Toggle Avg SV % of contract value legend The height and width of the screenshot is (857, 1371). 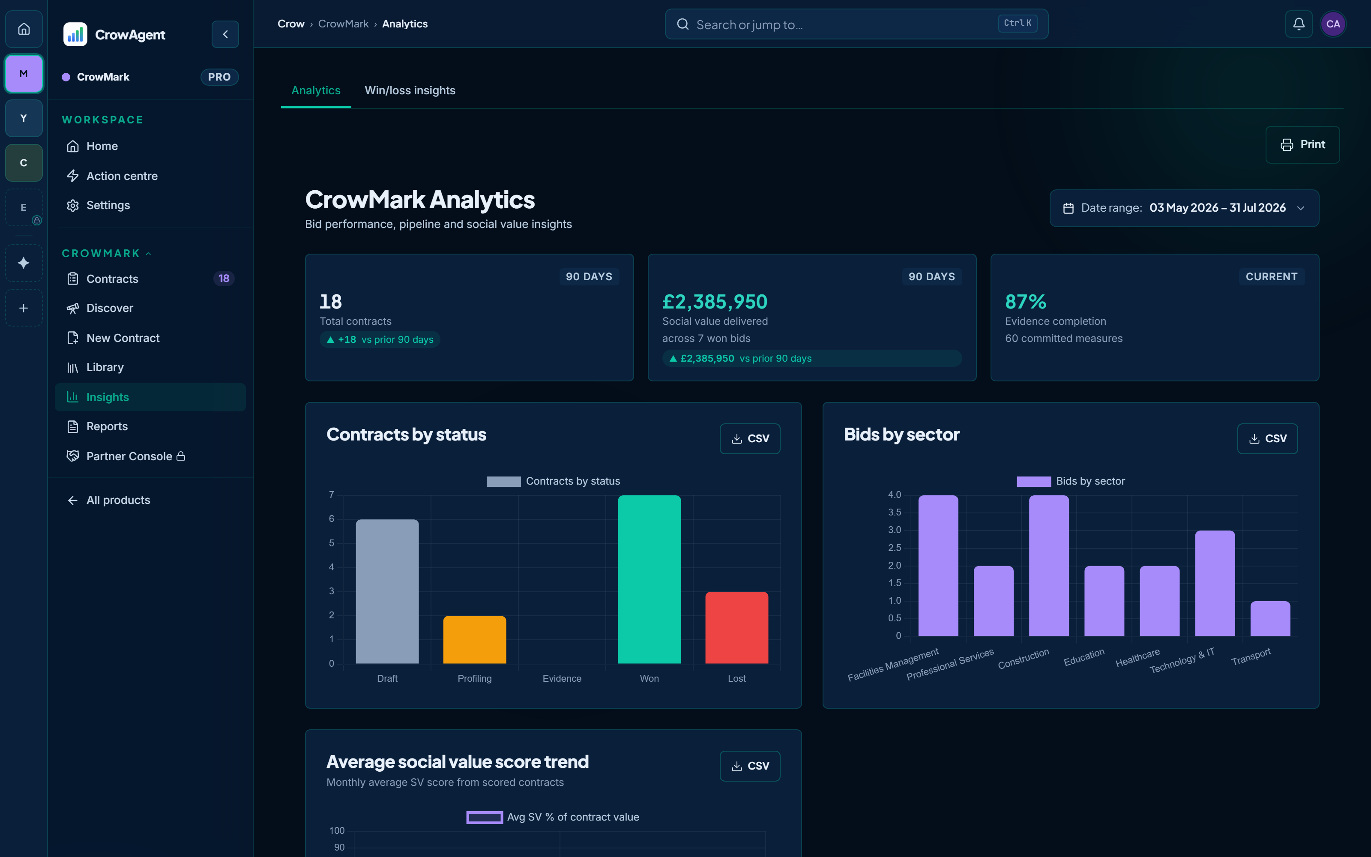click(553, 817)
